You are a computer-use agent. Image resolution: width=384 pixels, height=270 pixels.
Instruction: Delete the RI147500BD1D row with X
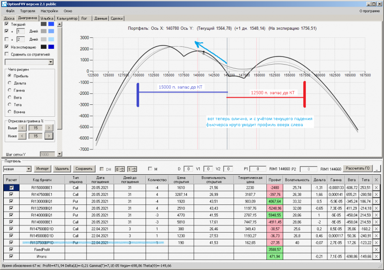pyautogui.click(x=376, y=229)
